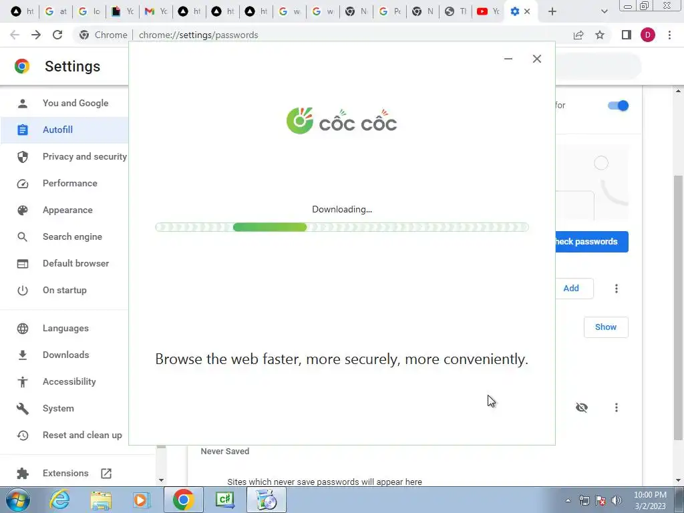The height and width of the screenshot is (513, 684).
Task: Open Chrome three-dot main menu
Action: [x=669, y=35]
